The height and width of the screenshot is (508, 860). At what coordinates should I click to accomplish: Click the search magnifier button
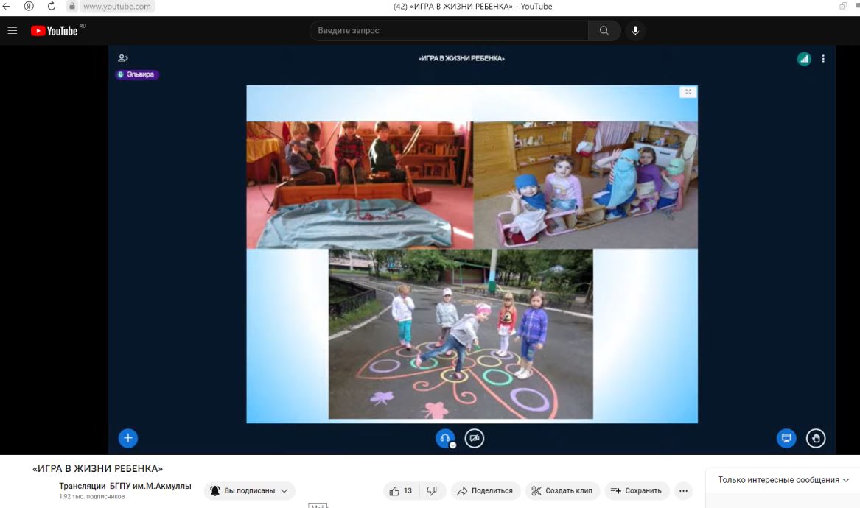coord(604,31)
